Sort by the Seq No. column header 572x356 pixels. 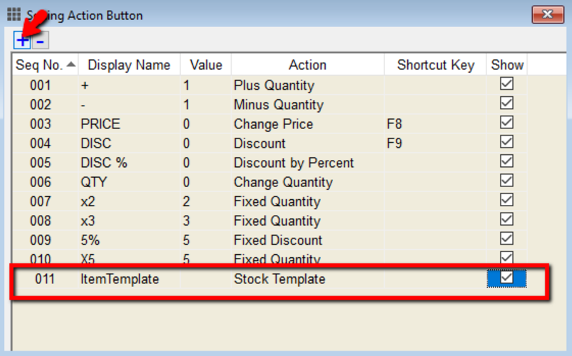pyautogui.click(x=44, y=64)
